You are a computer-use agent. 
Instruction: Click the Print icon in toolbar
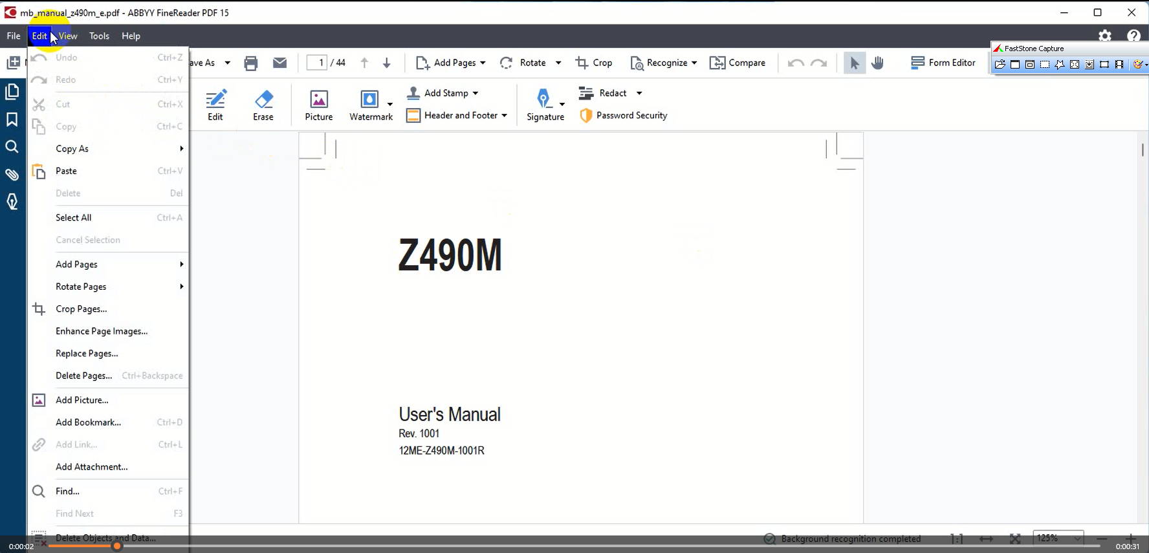251,63
